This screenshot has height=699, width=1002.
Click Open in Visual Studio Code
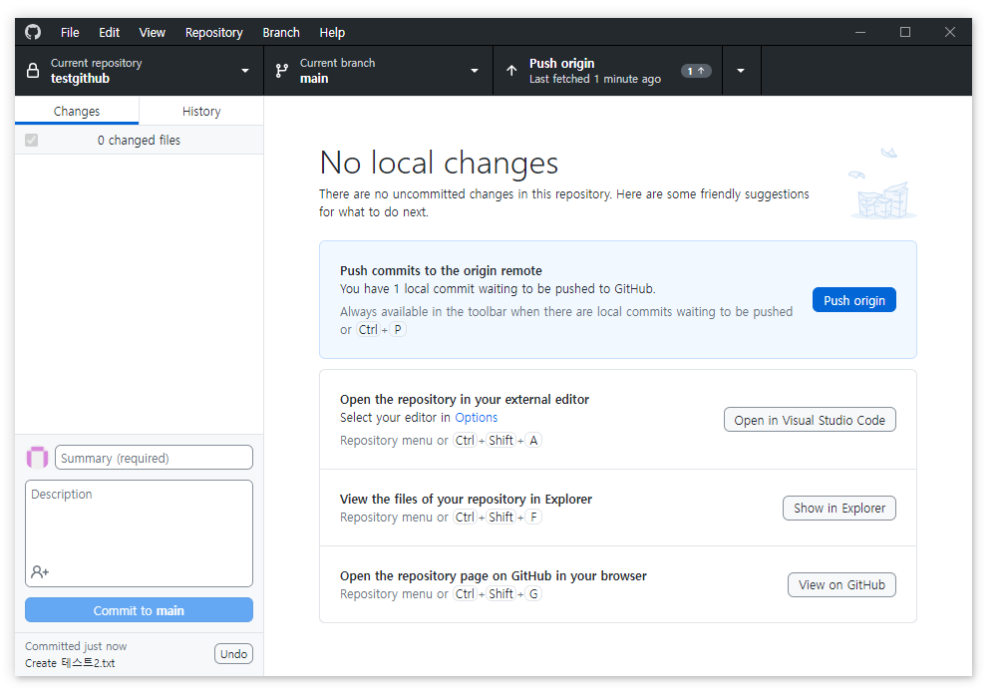tap(810, 420)
